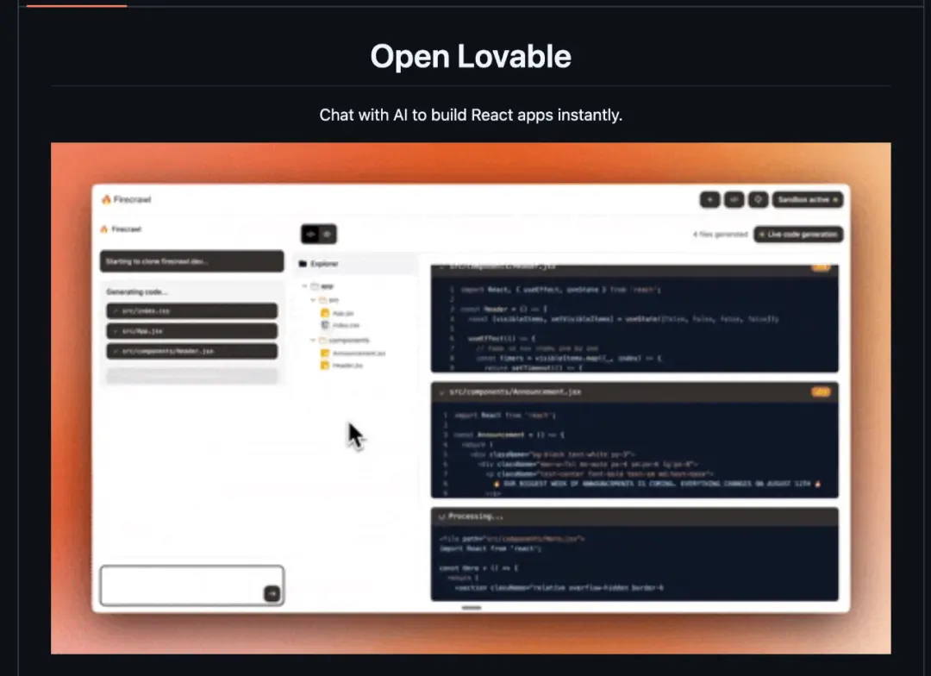The height and width of the screenshot is (676, 931).
Task: Open Announcement.jsx in the Explorer tree
Action: [x=353, y=354]
